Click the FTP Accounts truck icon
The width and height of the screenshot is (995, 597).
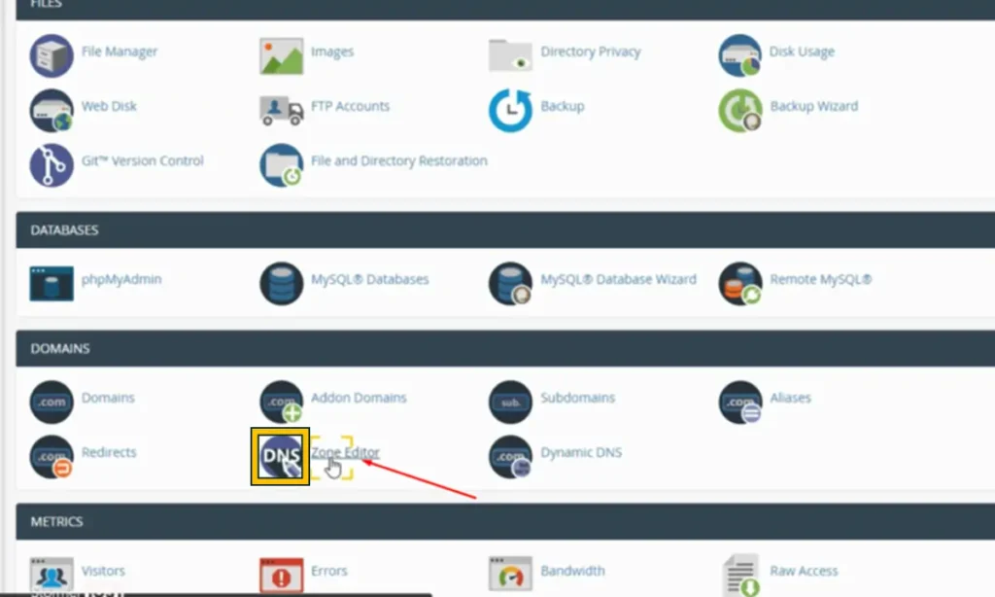[281, 111]
